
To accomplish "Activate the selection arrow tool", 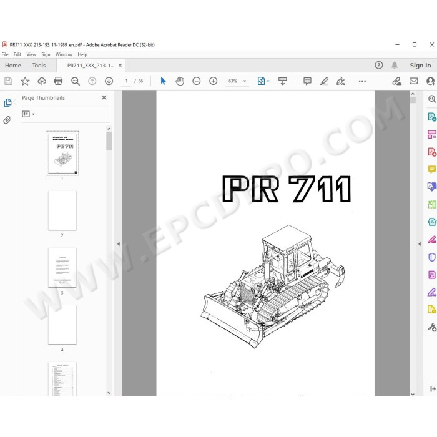I will (x=163, y=81).
